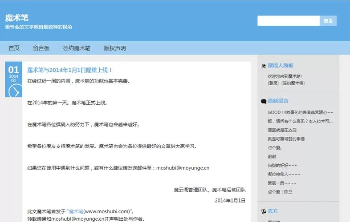
Task: Click the 最新留言 sidebar heading
Action: 278,101
